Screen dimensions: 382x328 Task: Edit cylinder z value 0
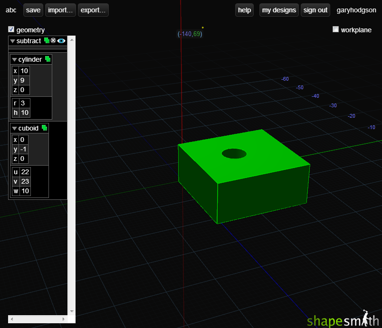tap(24, 90)
